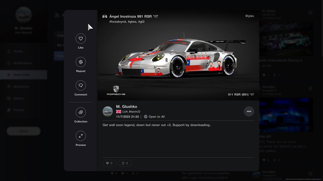
Task: Open the Comment option
Action: (x=81, y=86)
